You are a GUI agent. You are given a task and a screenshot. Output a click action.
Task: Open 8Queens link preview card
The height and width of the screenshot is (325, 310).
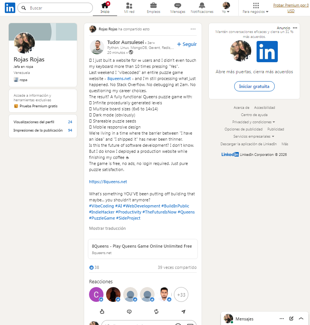click(x=142, y=249)
